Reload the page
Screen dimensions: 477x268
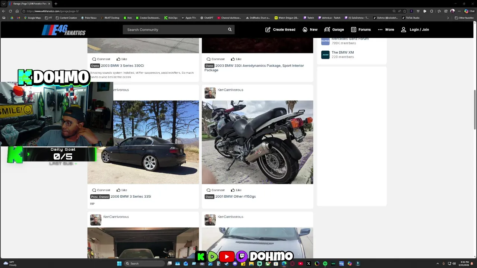pyautogui.click(x=10, y=11)
